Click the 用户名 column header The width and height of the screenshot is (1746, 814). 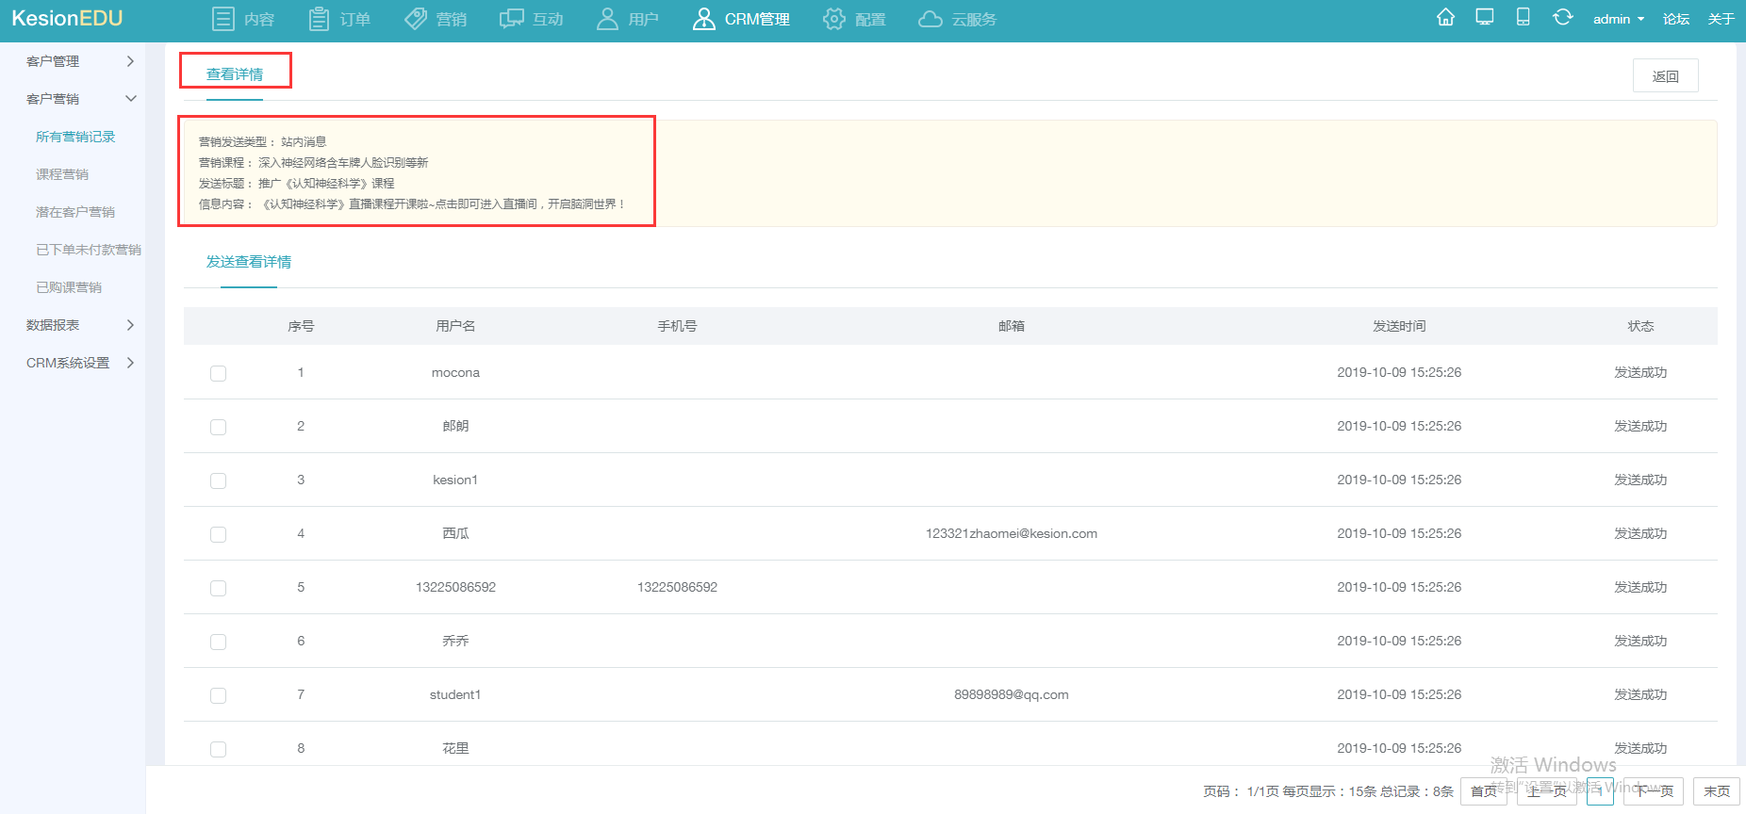(x=455, y=326)
